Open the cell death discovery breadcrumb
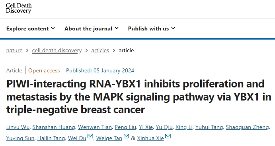 [57, 50]
